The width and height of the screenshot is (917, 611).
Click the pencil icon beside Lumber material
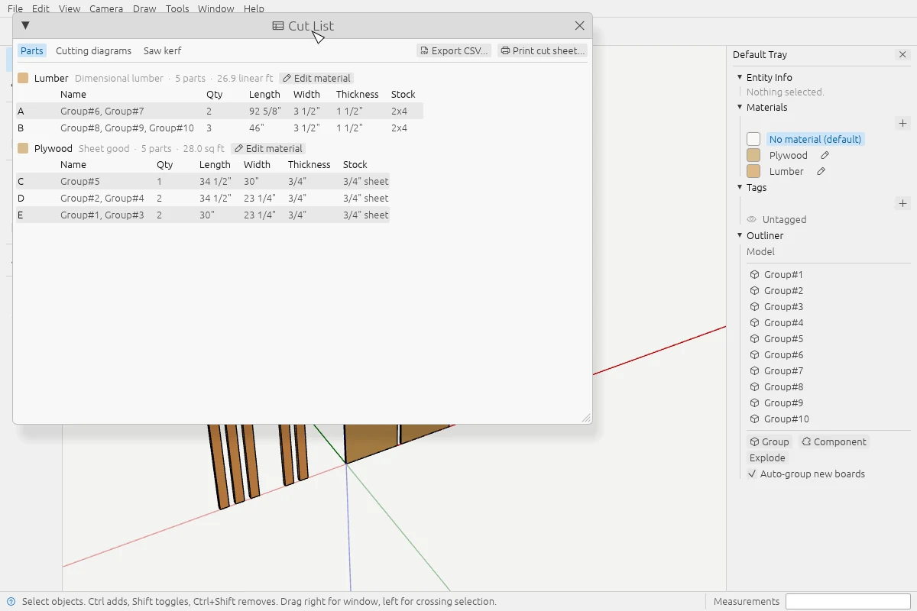[821, 171]
